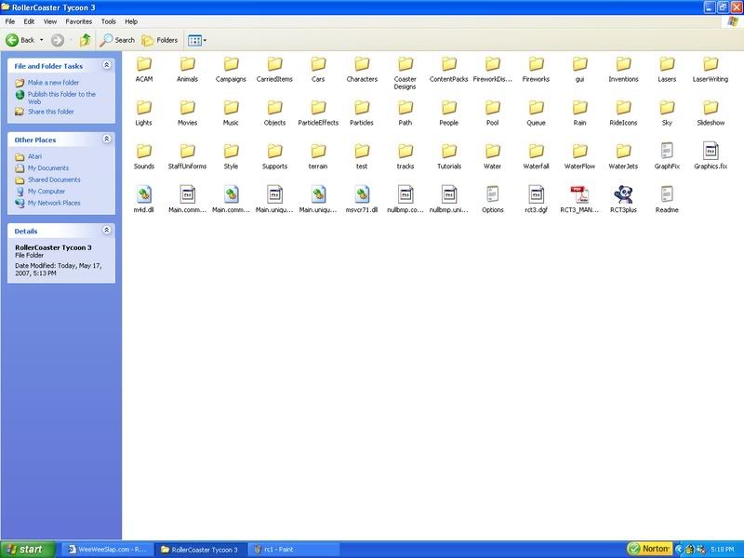Screen dimensions: 744x558
Task: Go to My Documents link
Action: tap(48, 168)
